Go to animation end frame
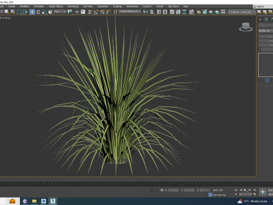This screenshot has height=205, width=273. pos(254,190)
